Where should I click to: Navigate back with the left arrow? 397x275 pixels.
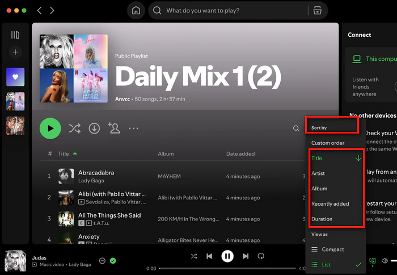pos(39,10)
